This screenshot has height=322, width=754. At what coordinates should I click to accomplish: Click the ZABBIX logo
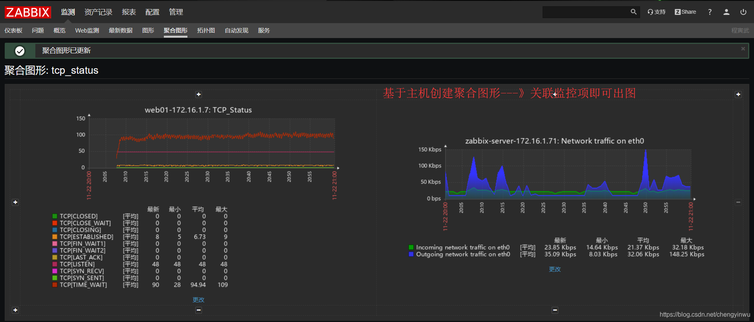tap(28, 12)
